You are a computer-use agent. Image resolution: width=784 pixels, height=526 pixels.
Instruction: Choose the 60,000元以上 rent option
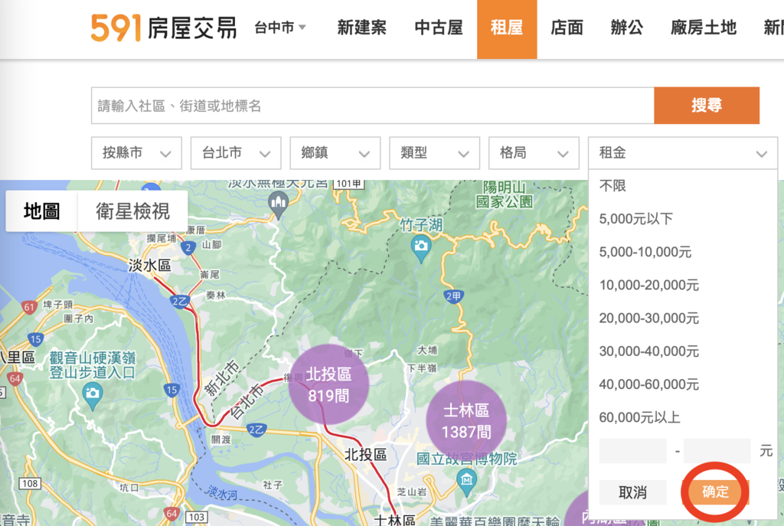coord(639,417)
